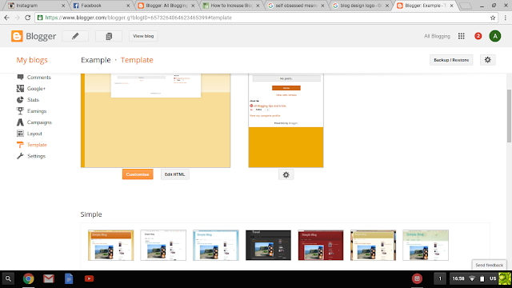Click the orange Customise button

[x=138, y=174]
